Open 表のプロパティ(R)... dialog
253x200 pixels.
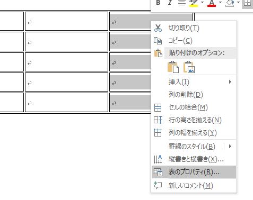(194, 172)
